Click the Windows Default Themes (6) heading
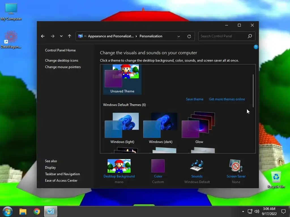 (x=124, y=105)
